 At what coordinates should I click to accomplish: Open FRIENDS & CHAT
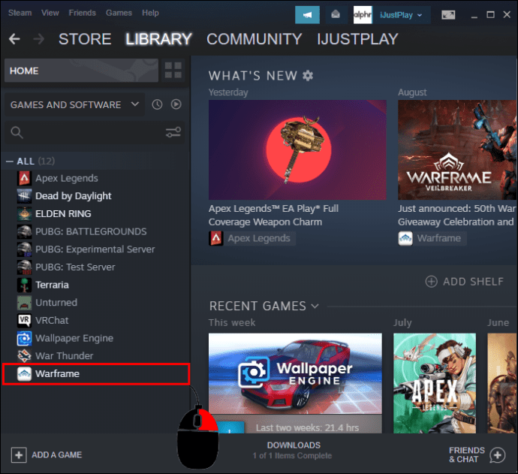click(x=477, y=454)
